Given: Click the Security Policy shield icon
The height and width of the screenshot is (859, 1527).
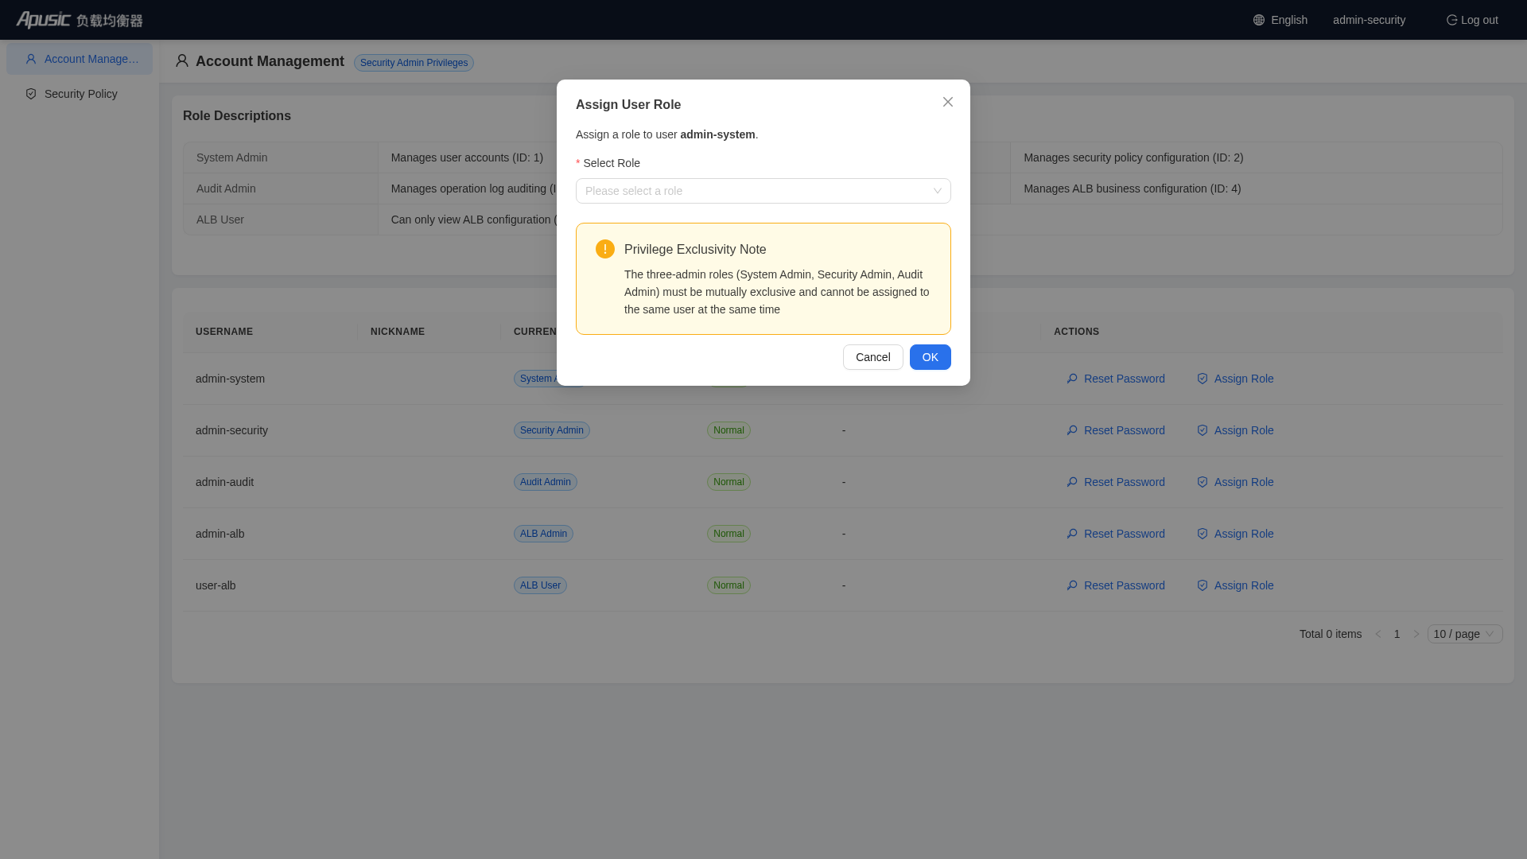Looking at the screenshot, I should pos(31,94).
